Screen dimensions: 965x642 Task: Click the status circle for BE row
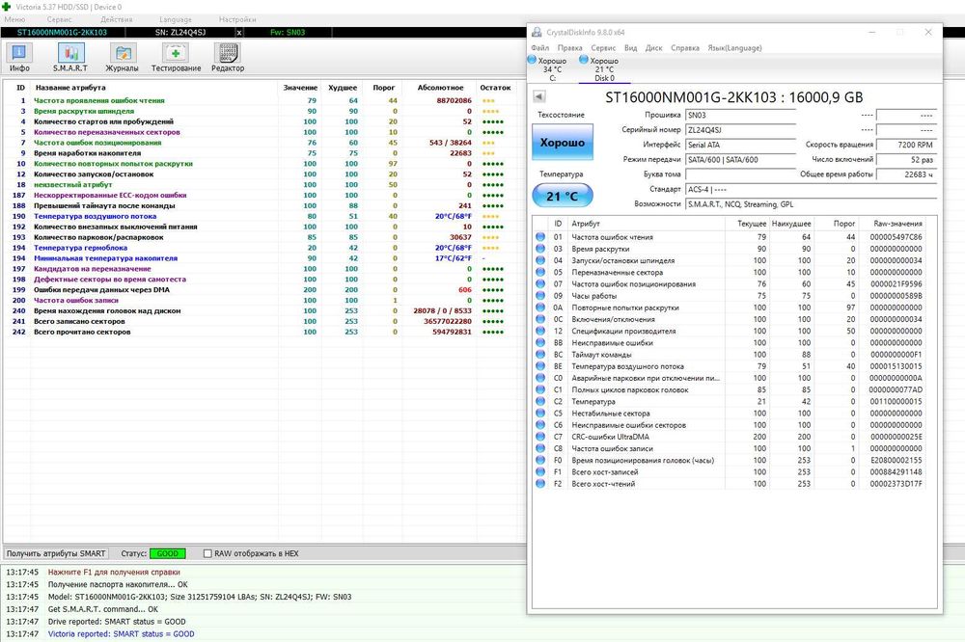point(540,366)
